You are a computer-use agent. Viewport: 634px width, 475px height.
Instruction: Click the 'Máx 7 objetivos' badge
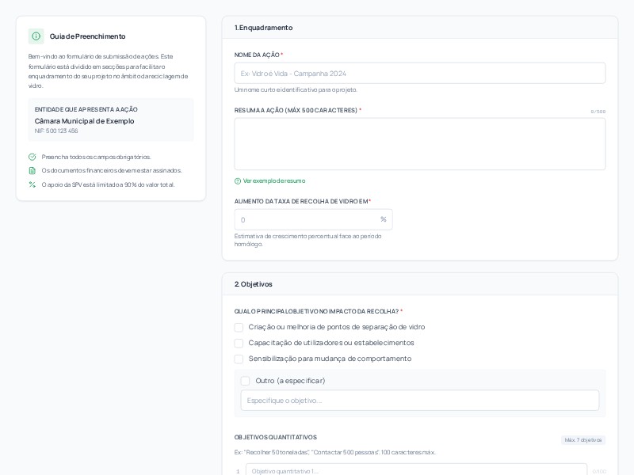click(583, 439)
